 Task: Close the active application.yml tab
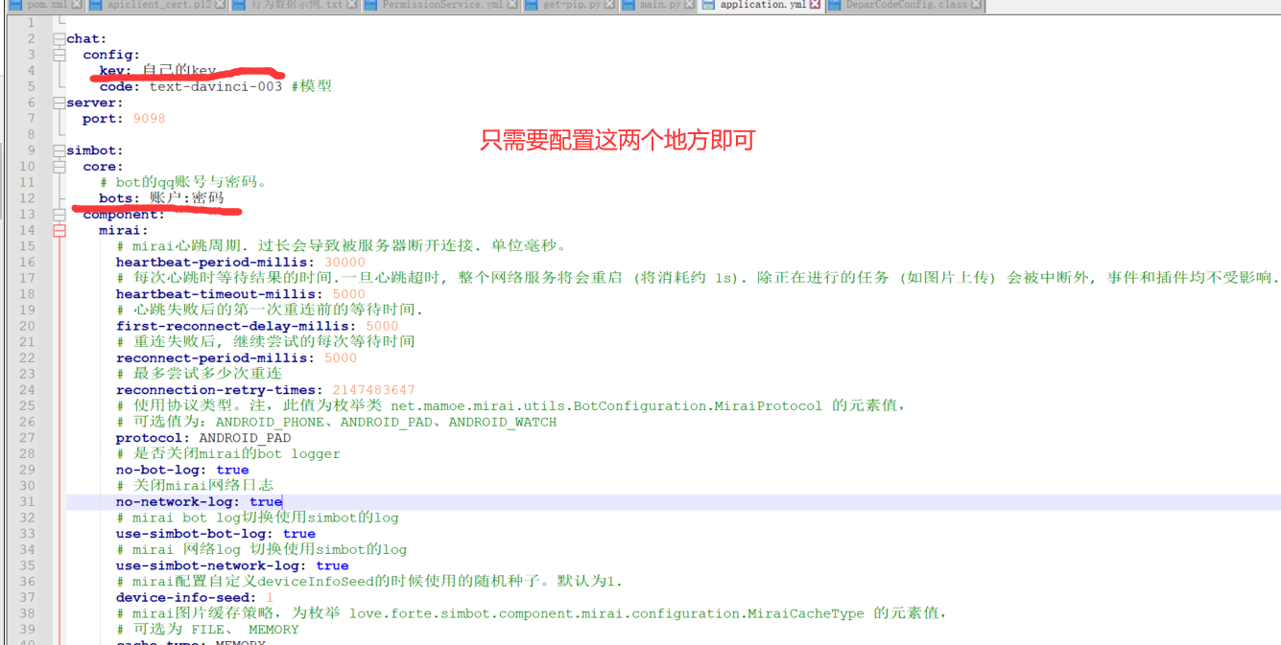pos(814,5)
